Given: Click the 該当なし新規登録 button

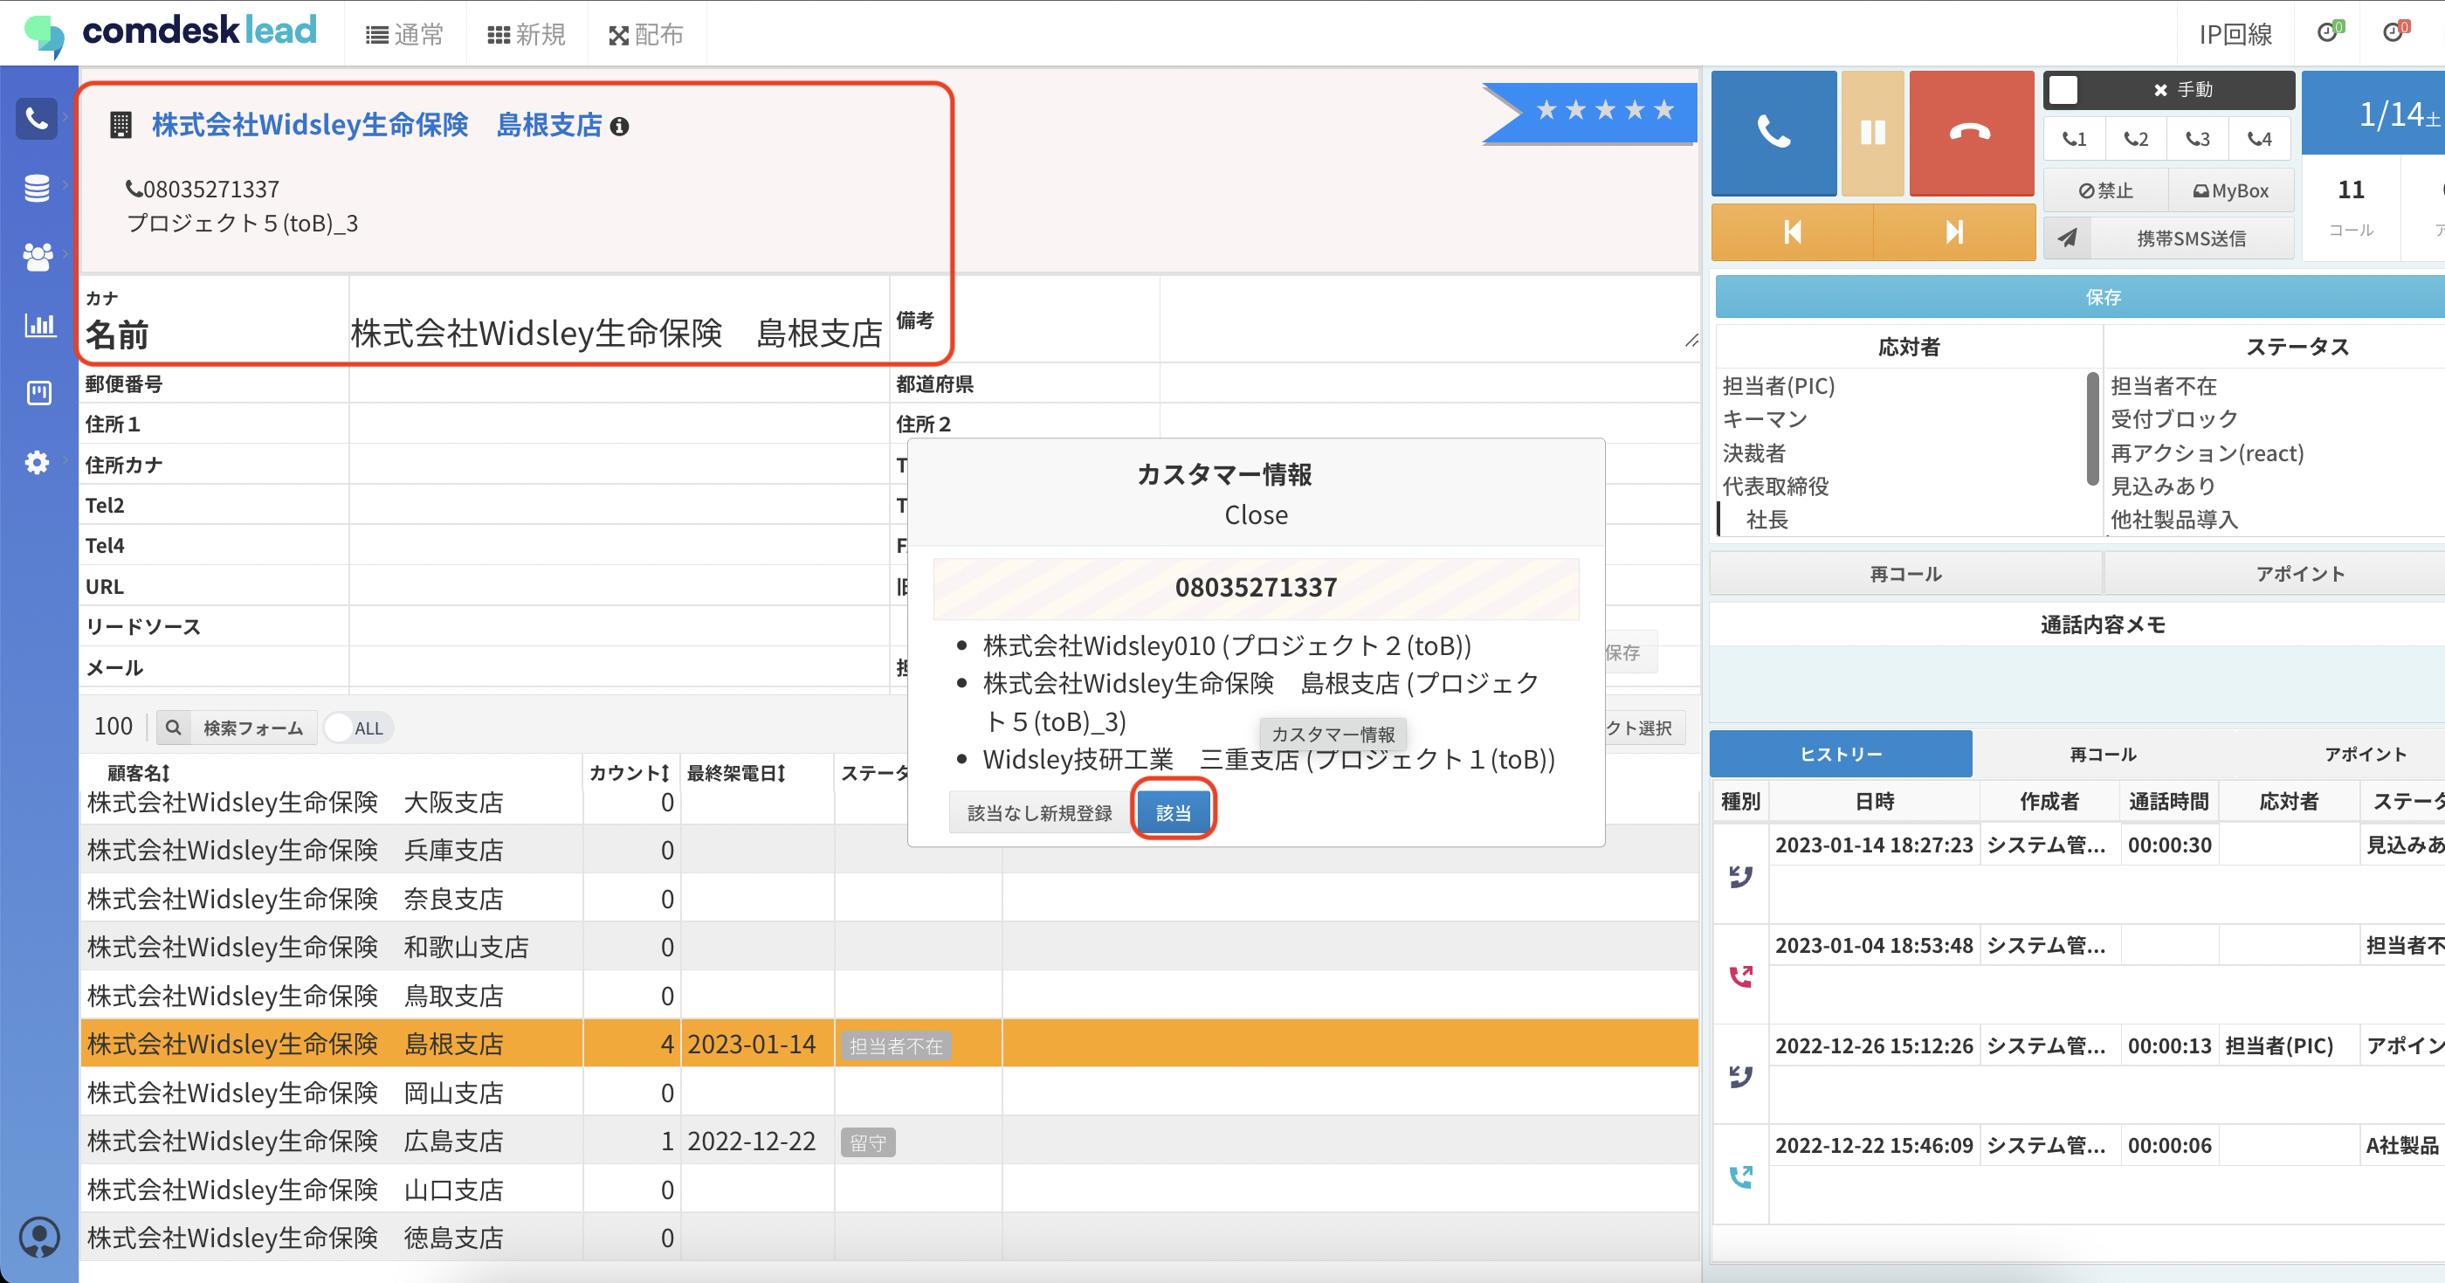Looking at the screenshot, I should pyautogui.click(x=1038, y=813).
